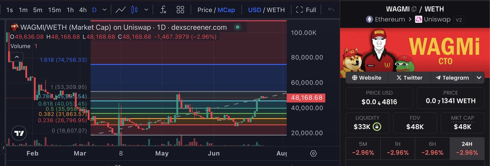Open the Twitter link

click(410, 78)
